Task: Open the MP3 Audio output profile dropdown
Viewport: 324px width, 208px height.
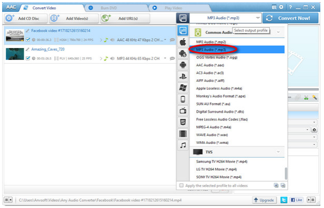Action: point(225,18)
